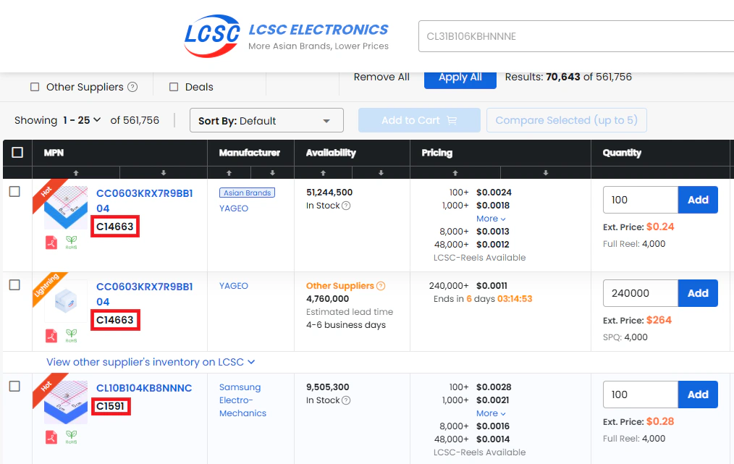Toggle select-all checkbox in table header

(17, 153)
